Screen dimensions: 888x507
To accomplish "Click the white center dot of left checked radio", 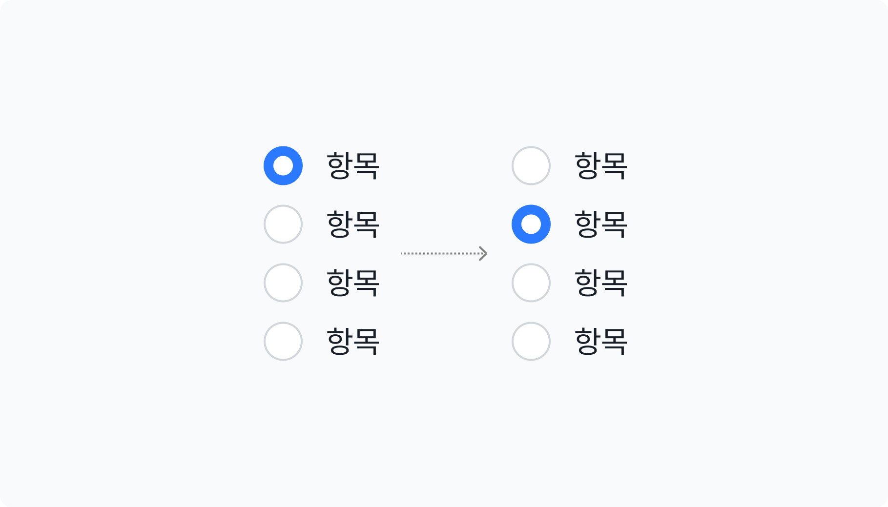I will [283, 165].
